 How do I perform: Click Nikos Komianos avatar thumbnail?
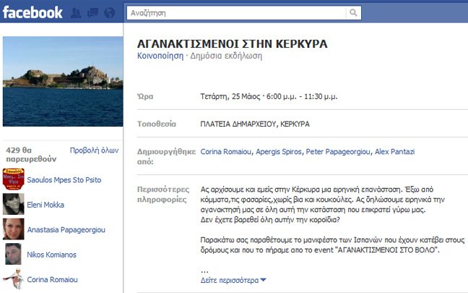[x=14, y=254]
